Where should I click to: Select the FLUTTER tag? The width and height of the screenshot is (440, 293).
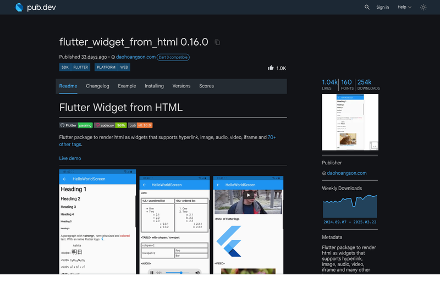pyautogui.click(x=80, y=67)
